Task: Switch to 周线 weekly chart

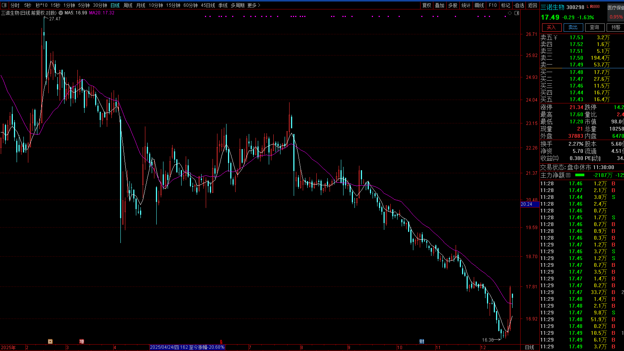Action: click(128, 5)
